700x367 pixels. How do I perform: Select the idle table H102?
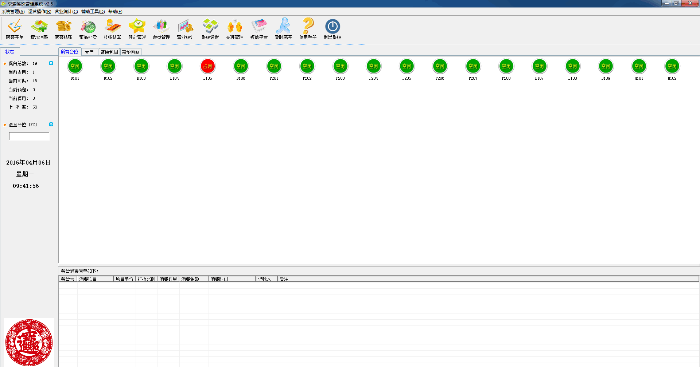click(672, 66)
